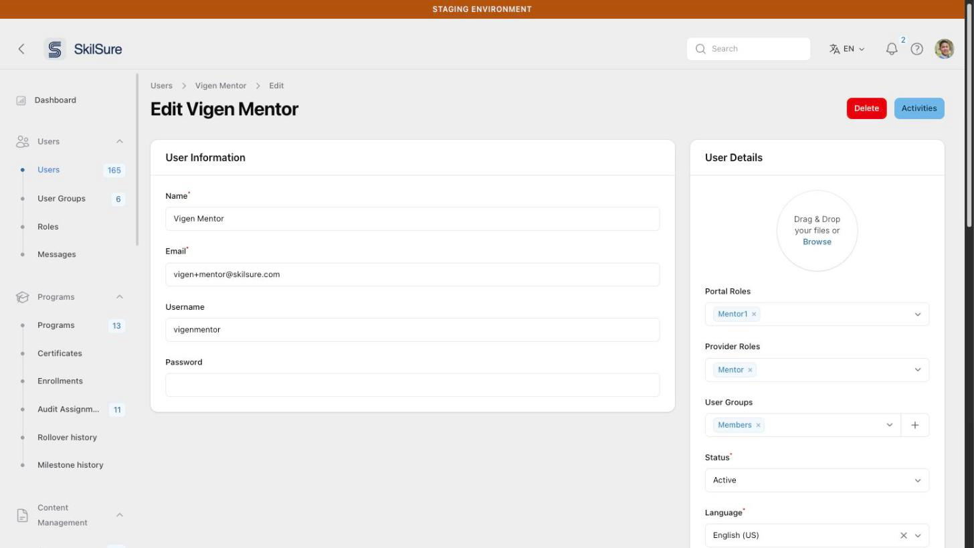Click the Dashboard chart icon
This screenshot has height=548, width=974.
click(x=21, y=100)
